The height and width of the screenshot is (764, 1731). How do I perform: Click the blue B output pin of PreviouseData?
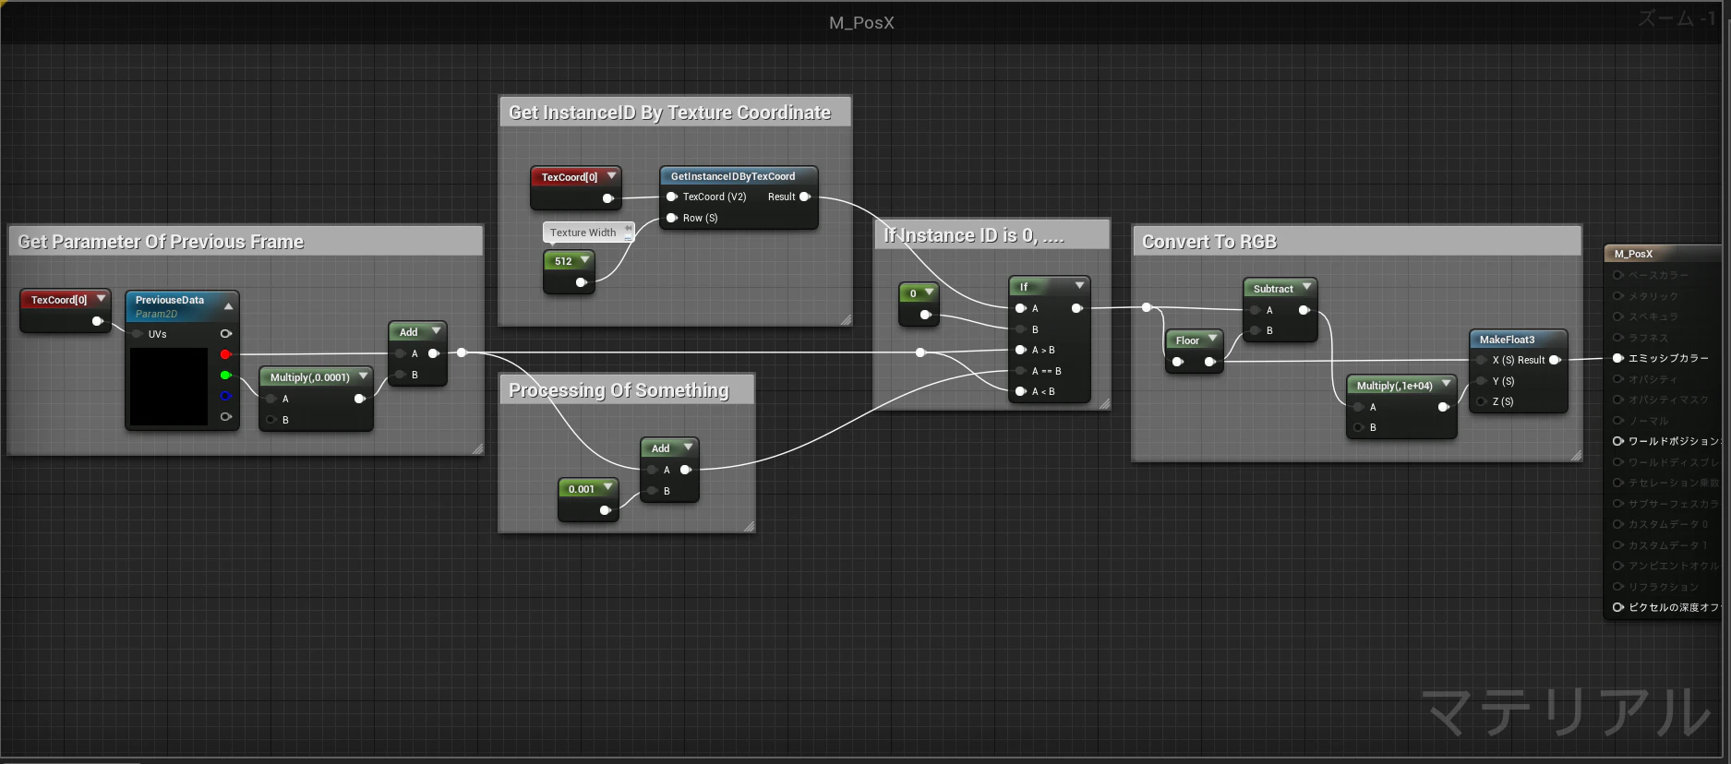(x=225, y=396)
